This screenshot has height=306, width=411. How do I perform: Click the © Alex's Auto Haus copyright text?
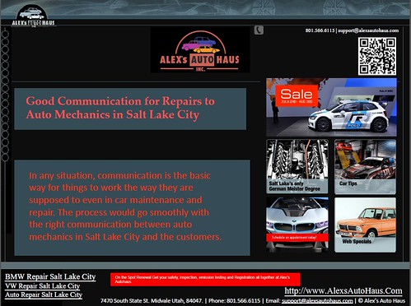[x=381, y=301]
